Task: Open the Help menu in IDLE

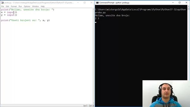Action: tap(42, 6)
